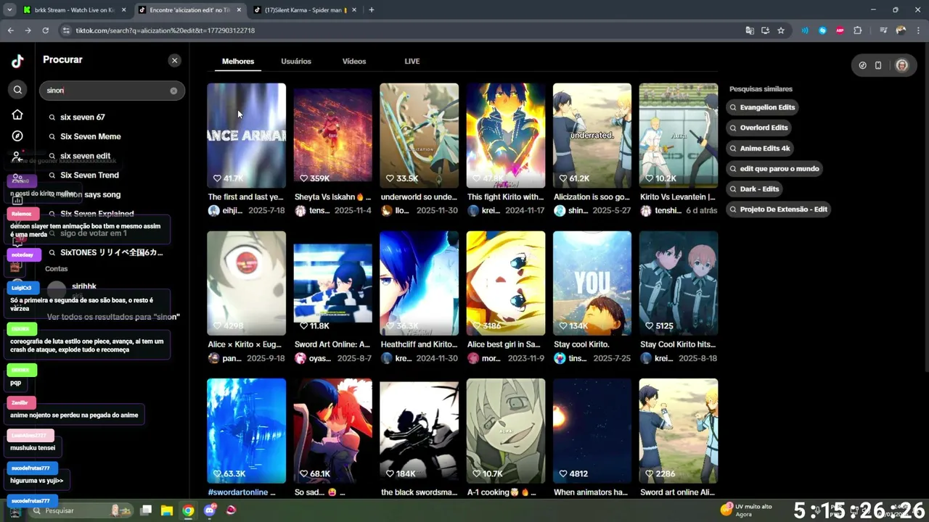Open the Chrome extensions puzzle icon
Viewport: 929px width, 522px height.
click(857, 30)
